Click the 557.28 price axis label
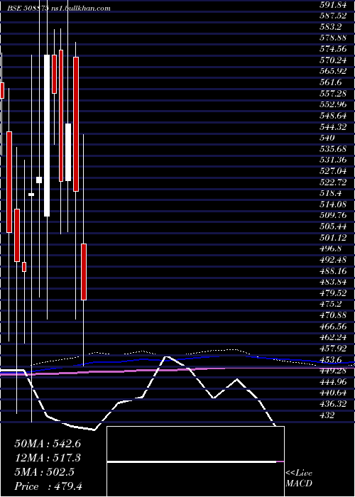The width and height of the screenshot is (355, 497). [334, 93]
